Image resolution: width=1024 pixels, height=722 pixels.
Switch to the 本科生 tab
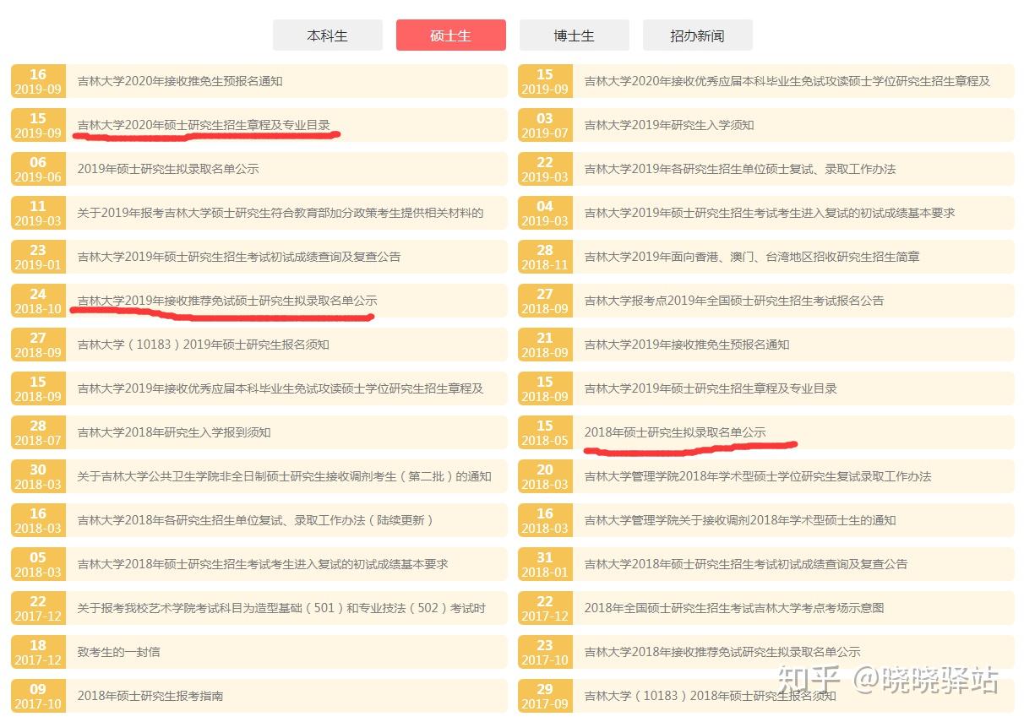tap(327, 35)
